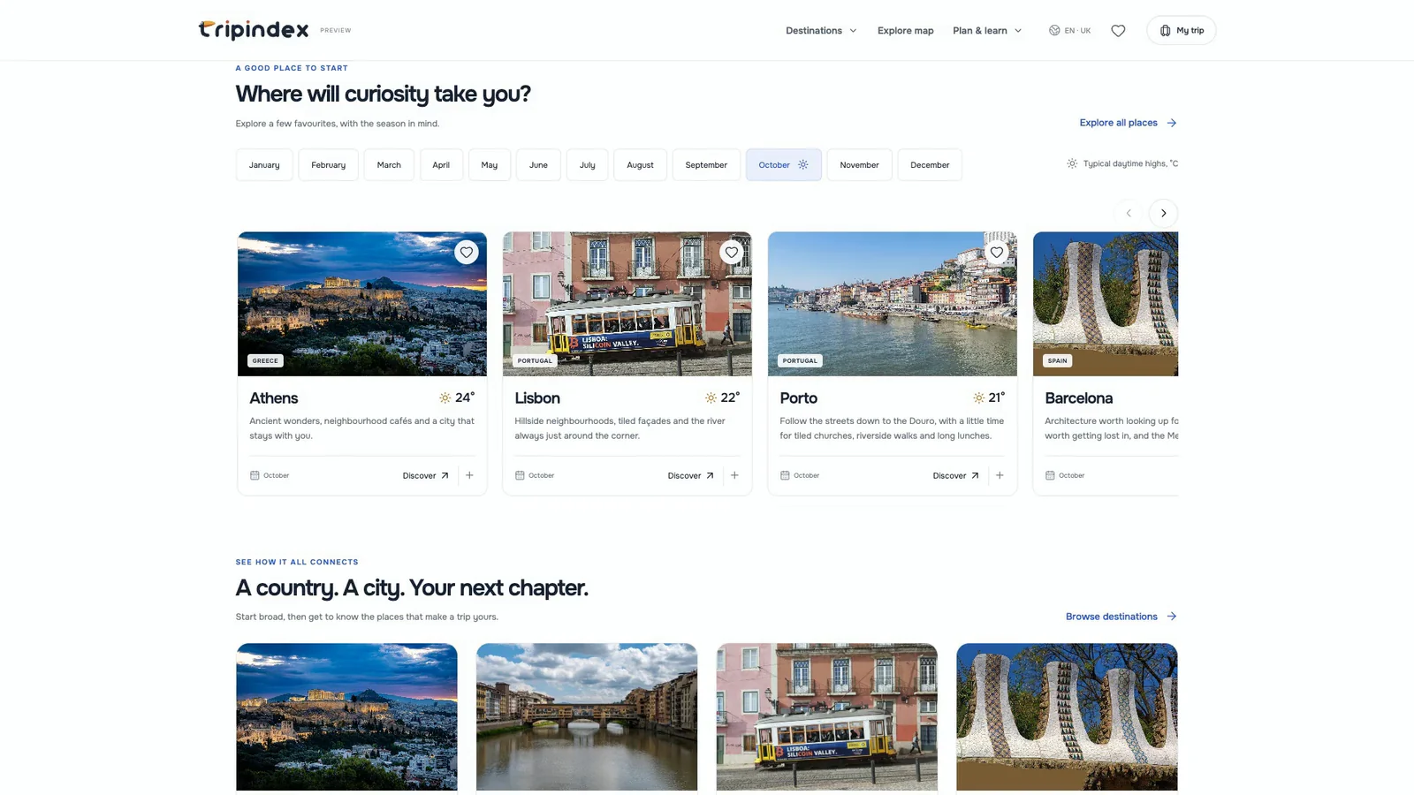This screenshot has height=795, width=1414.
Task: Click the Barcelona card title
Action: click(x=1078, y=398)
